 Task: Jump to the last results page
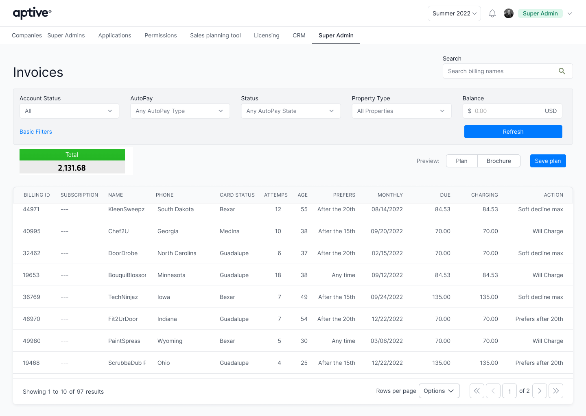click(556, 391)
